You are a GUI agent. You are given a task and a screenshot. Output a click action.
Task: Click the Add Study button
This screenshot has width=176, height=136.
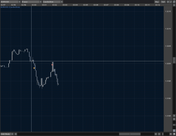point(6,134)
